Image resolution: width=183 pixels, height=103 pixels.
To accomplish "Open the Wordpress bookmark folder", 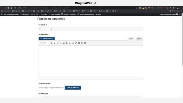I will (x=58, y=11).
